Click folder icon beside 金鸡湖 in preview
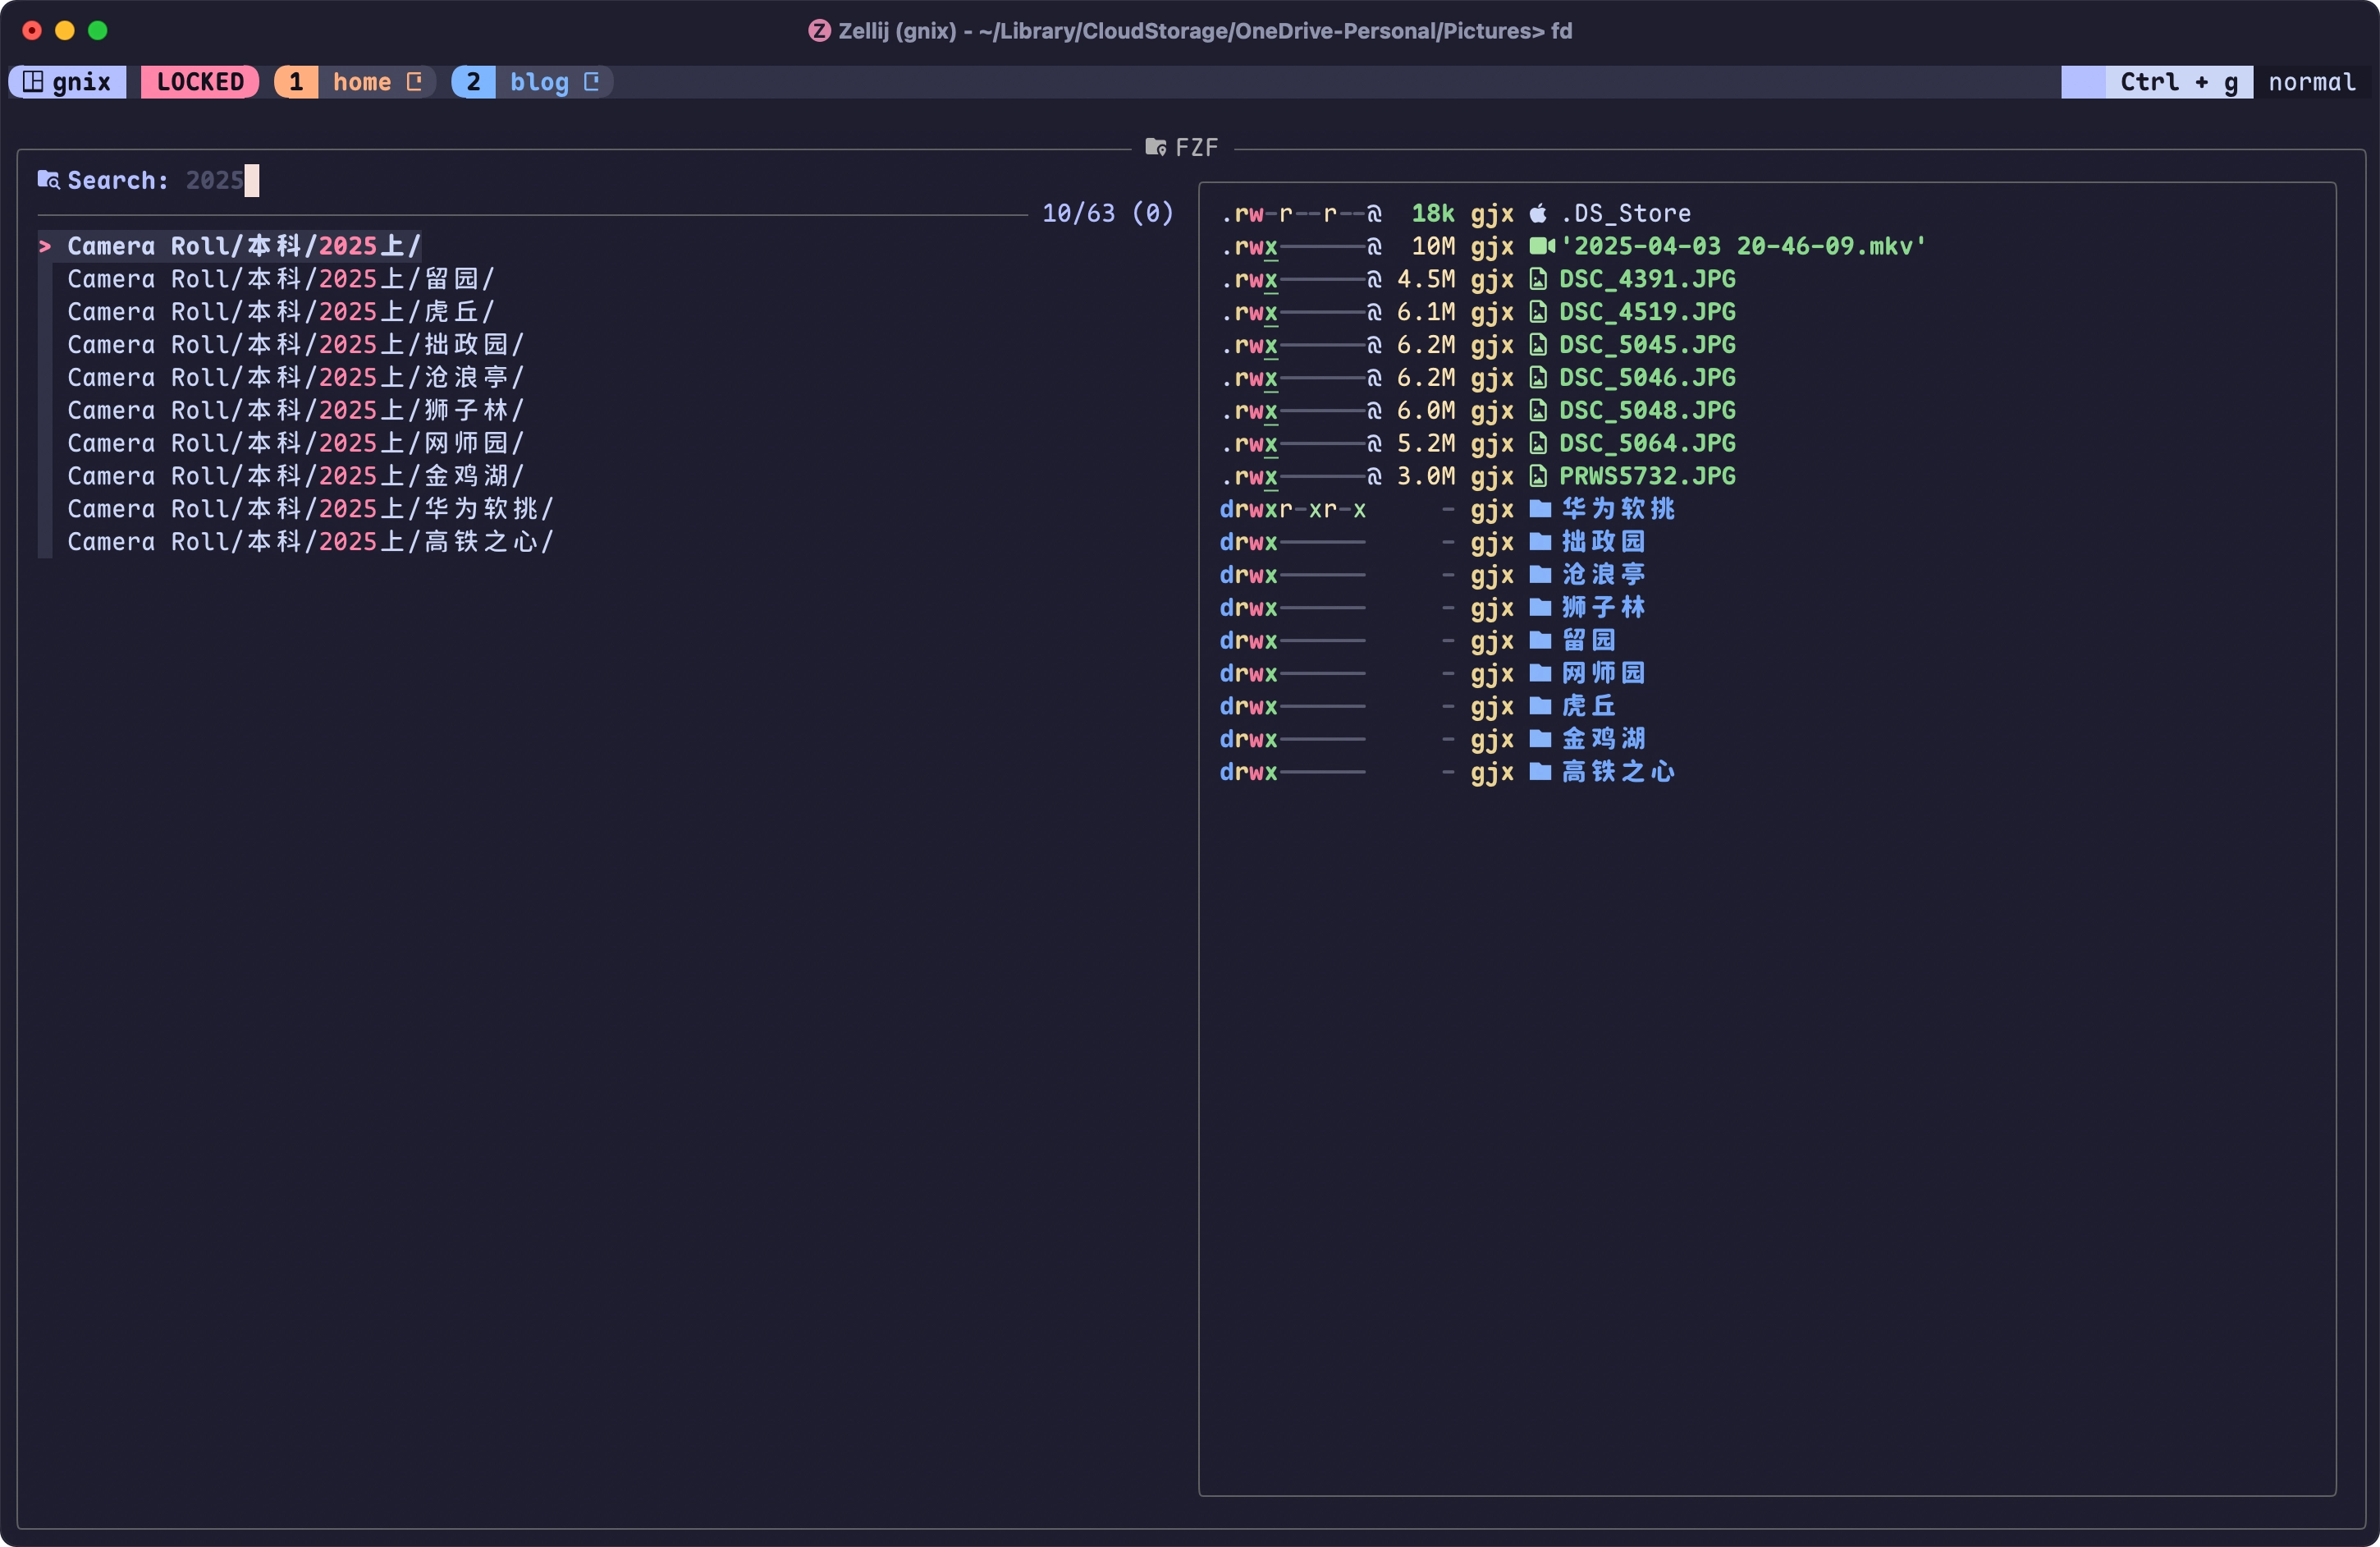 pos(1540,740)
